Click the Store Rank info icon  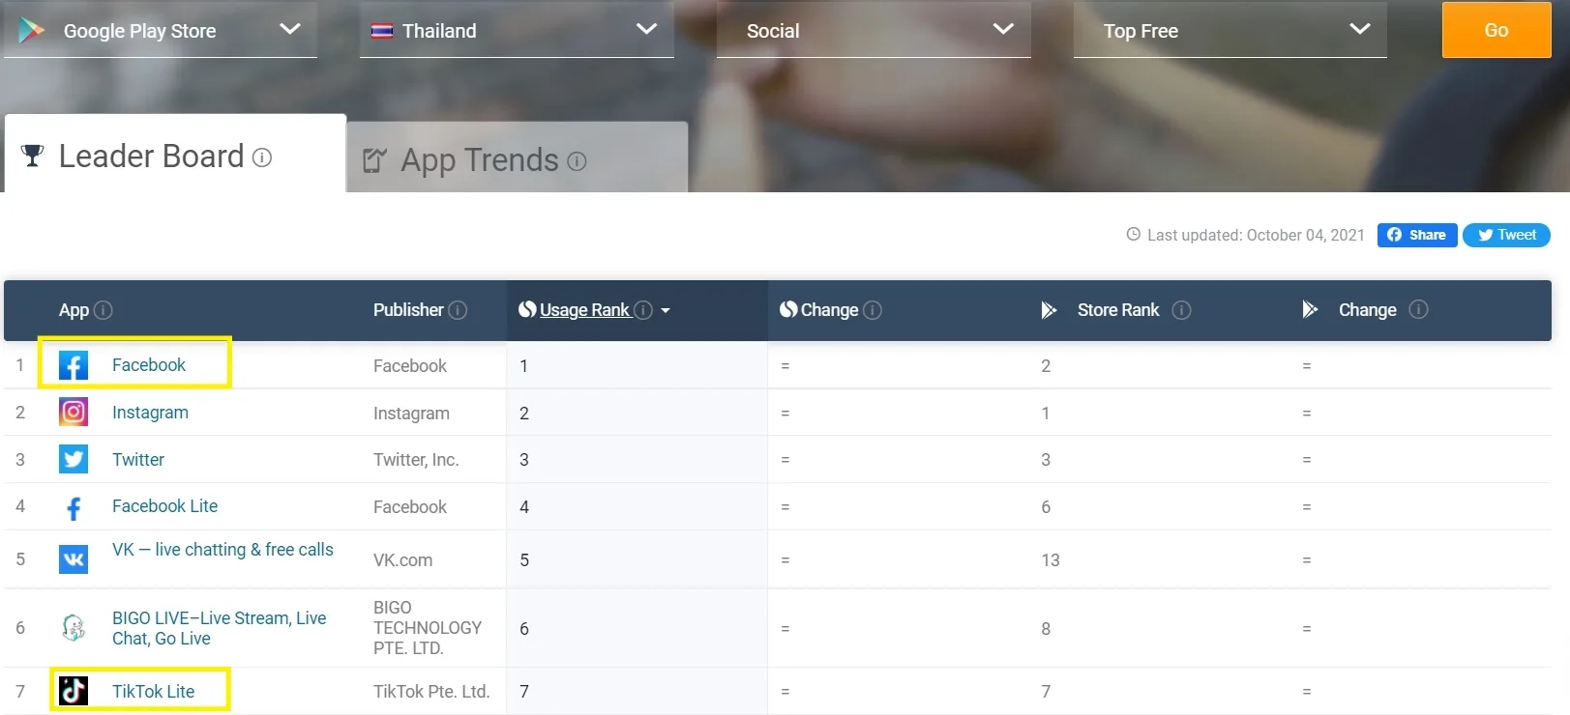pyautogui.click(x=1181, y=310)
